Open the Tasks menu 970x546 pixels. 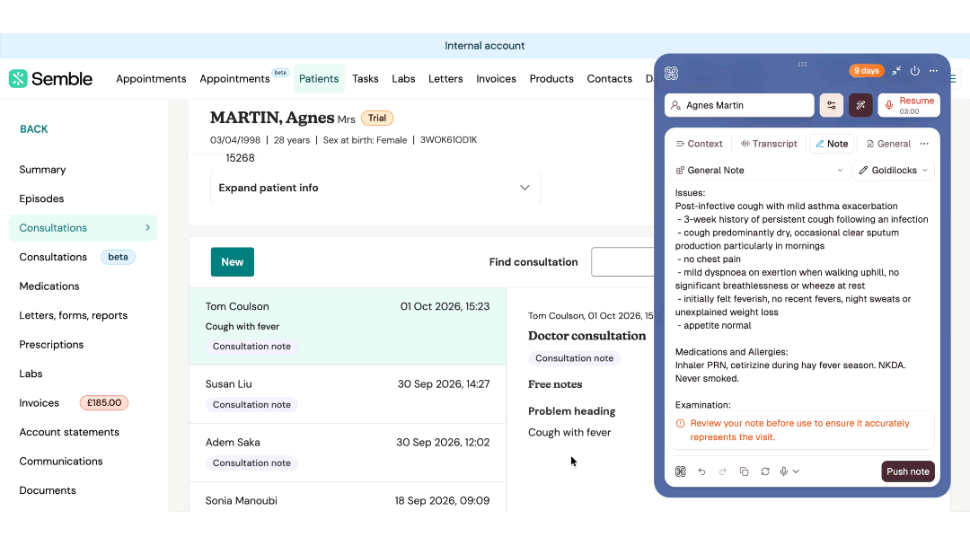click(365, 78)
